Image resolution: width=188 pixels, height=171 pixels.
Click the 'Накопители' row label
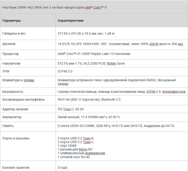click(x=11, y=63)
